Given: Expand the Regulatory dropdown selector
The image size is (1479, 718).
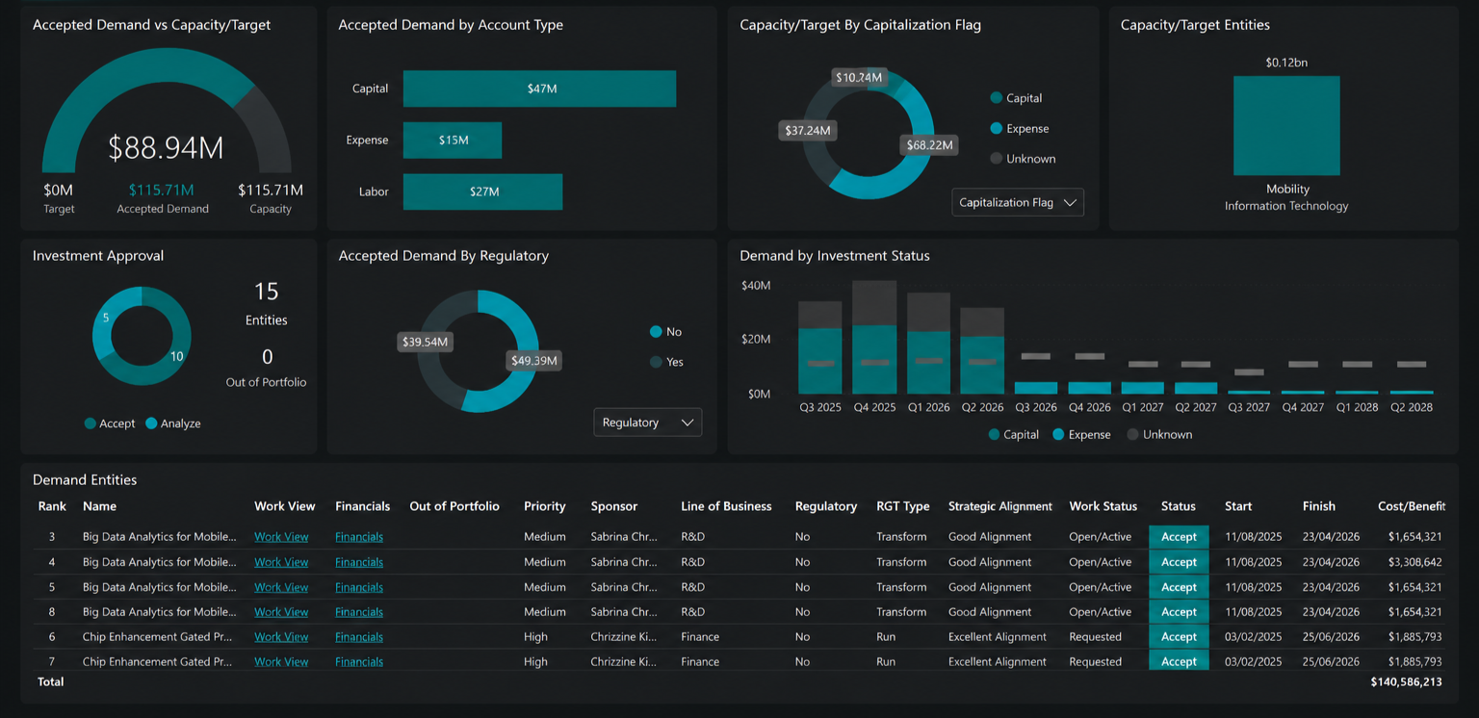Looking at the screenshot, I should [x=647, y=423].
